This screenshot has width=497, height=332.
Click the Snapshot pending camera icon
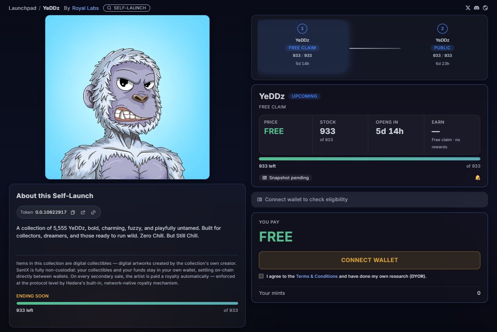[x=265, y=178]
